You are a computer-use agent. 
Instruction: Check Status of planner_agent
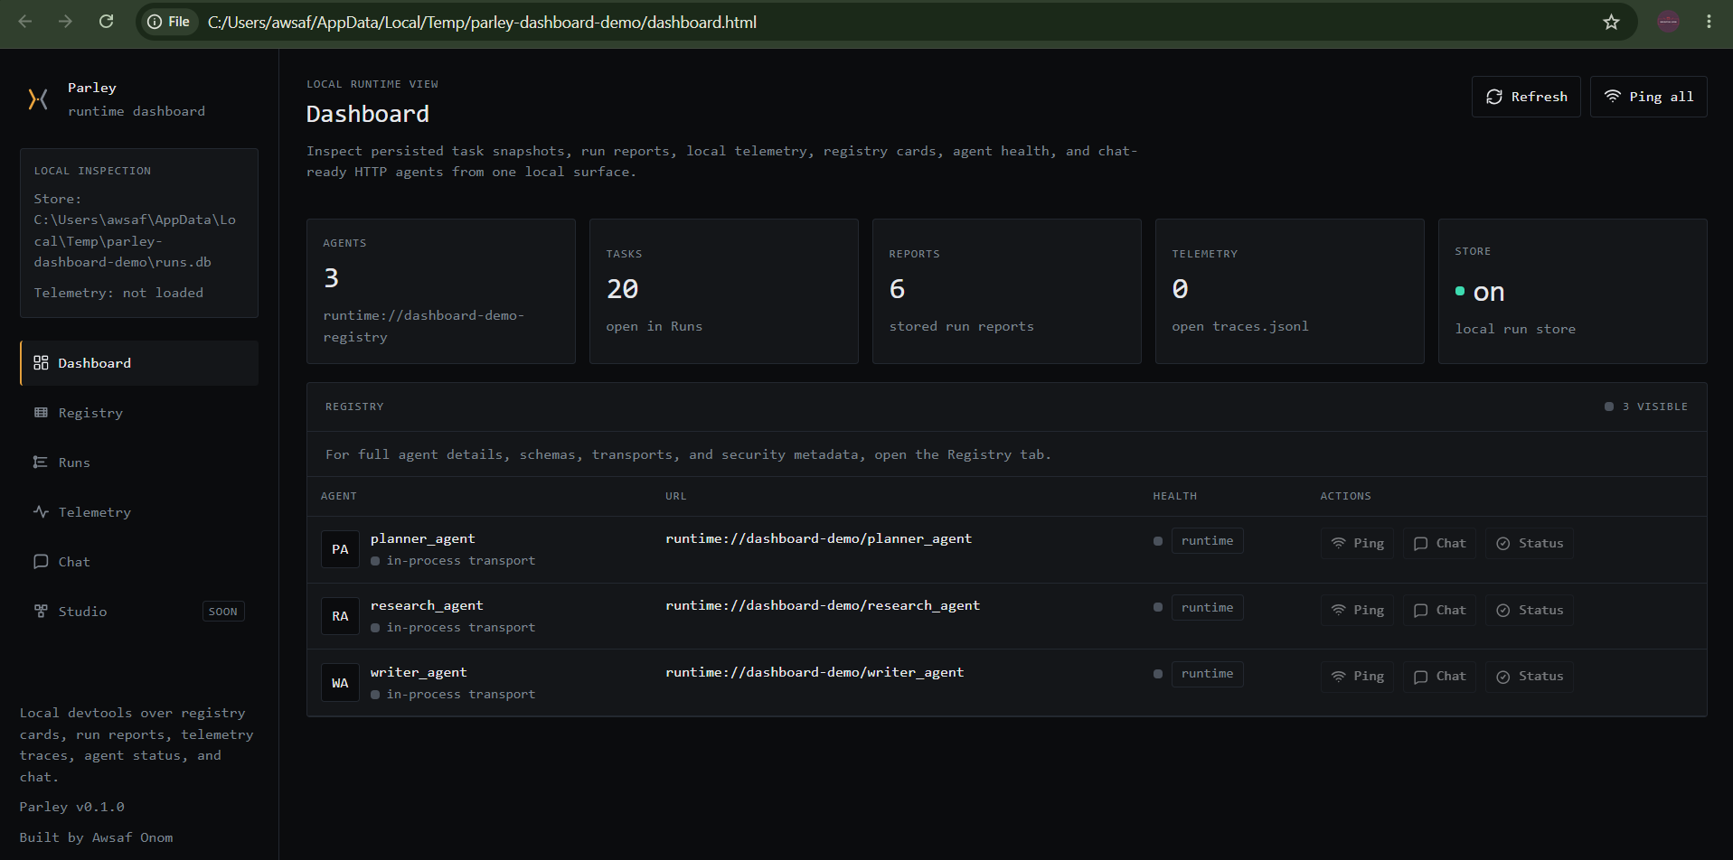(1530, 543)
